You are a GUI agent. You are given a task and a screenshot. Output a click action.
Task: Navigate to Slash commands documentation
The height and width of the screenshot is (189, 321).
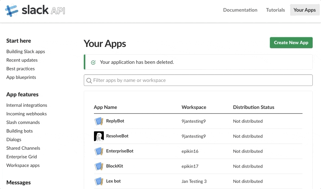23,122
